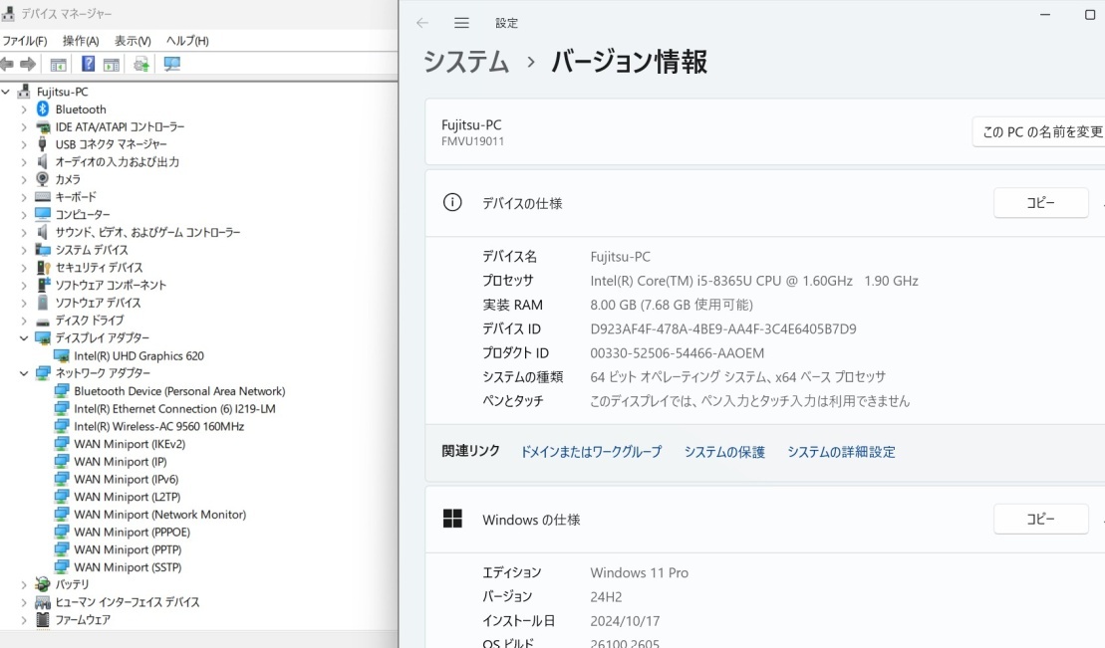Click the printer icon in Device Manager toolbar
The image size is (1105, 648).
141,64
